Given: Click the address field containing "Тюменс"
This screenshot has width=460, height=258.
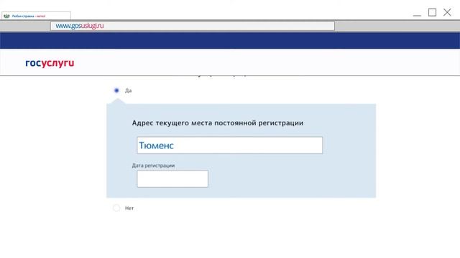Looking at the screenshot, I should click(x=230, y=145).
